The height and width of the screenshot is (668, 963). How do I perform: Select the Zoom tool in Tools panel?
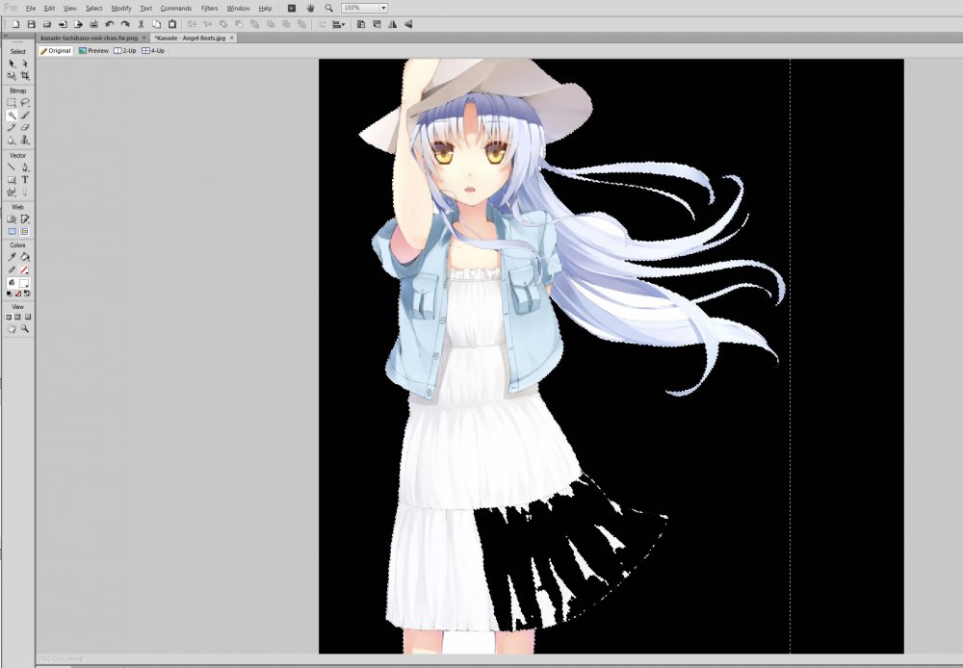click(25, 329)
